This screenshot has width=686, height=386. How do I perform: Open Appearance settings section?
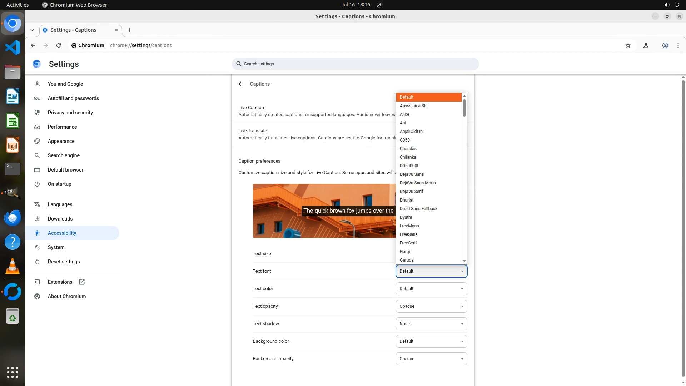click(x=61, y=141)
